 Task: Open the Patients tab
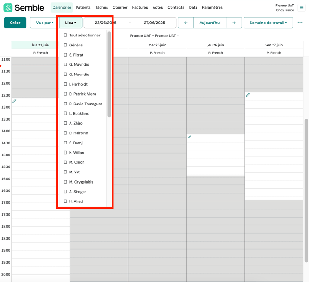83,7
